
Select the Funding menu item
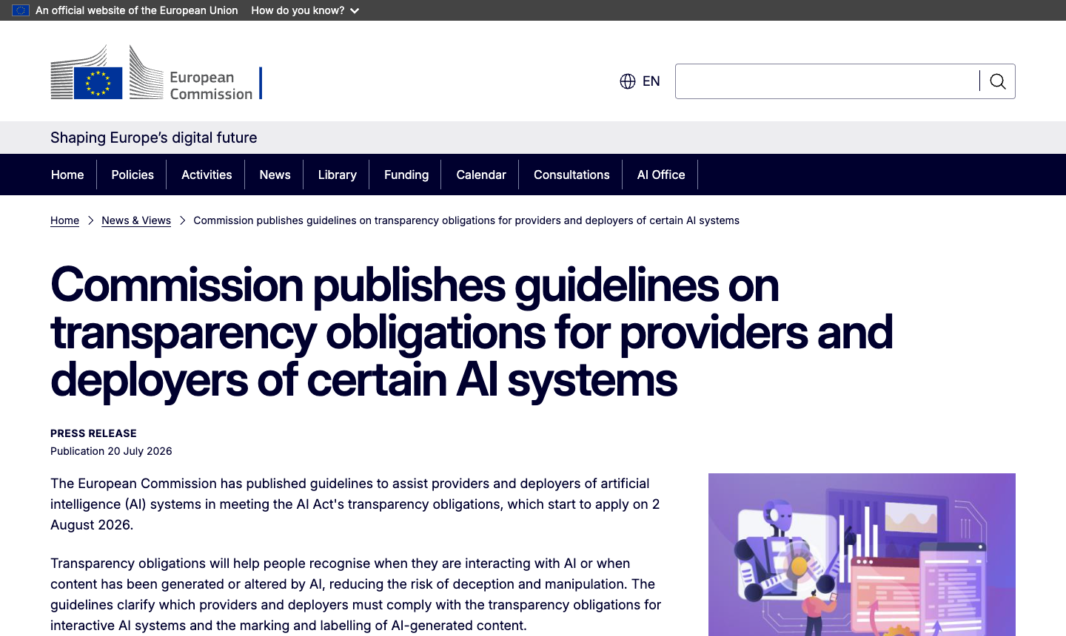coord(406,175)
